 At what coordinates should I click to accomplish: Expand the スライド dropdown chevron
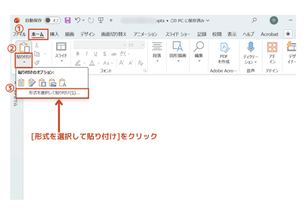click(x=62, y=61)
